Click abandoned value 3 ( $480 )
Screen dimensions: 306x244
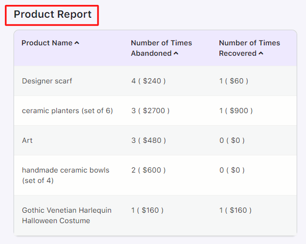point(149,140)
